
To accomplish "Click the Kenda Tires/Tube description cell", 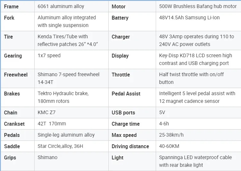I will 67,40.
